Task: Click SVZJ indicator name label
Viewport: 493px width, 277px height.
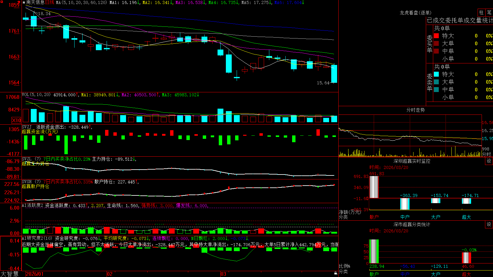Action: pos(27,127)
